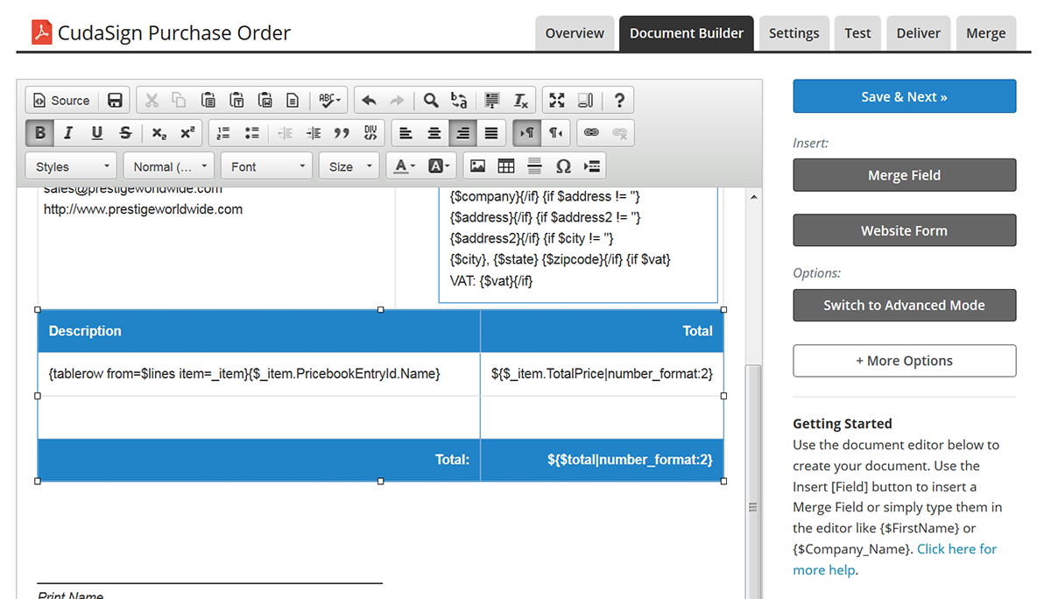
Task: Open the text color picker
Action: (404, 166)
